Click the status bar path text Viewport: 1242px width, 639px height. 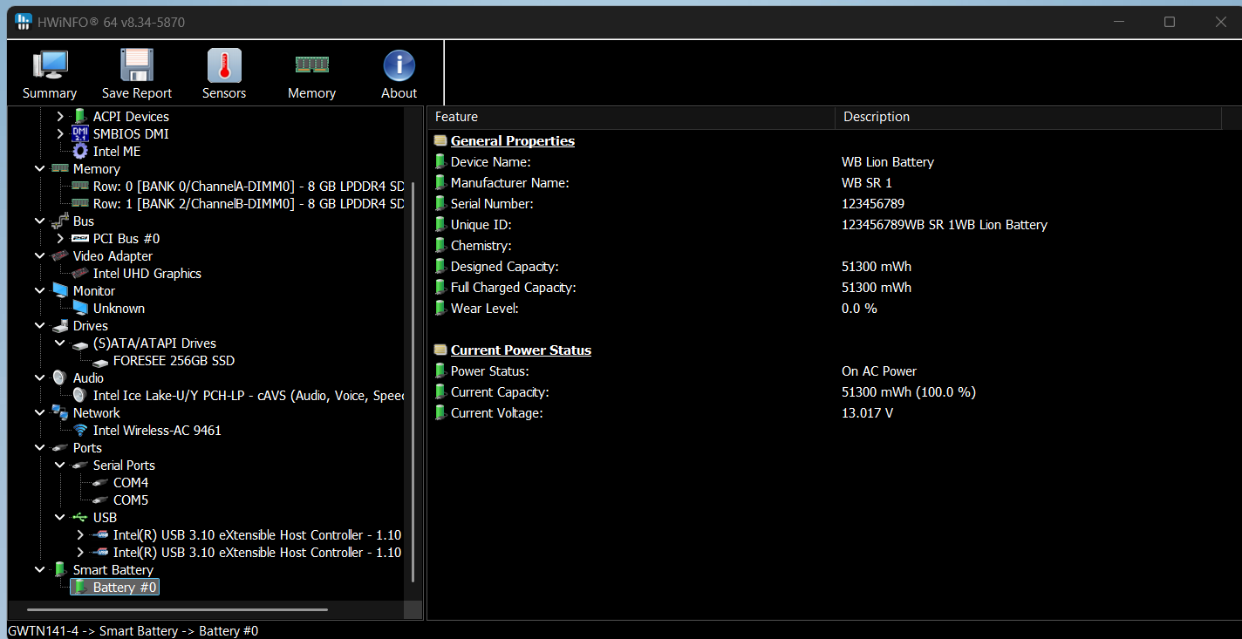click(133, 630)
